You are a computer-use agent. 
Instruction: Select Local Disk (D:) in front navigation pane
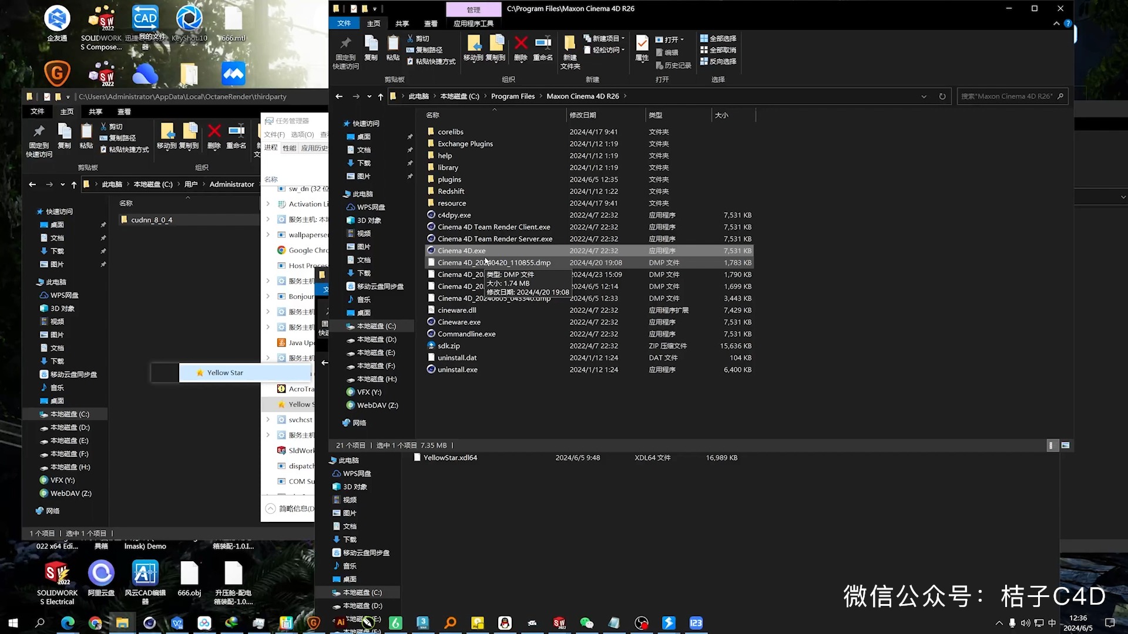pyautogui.click(x=376, y=339)
